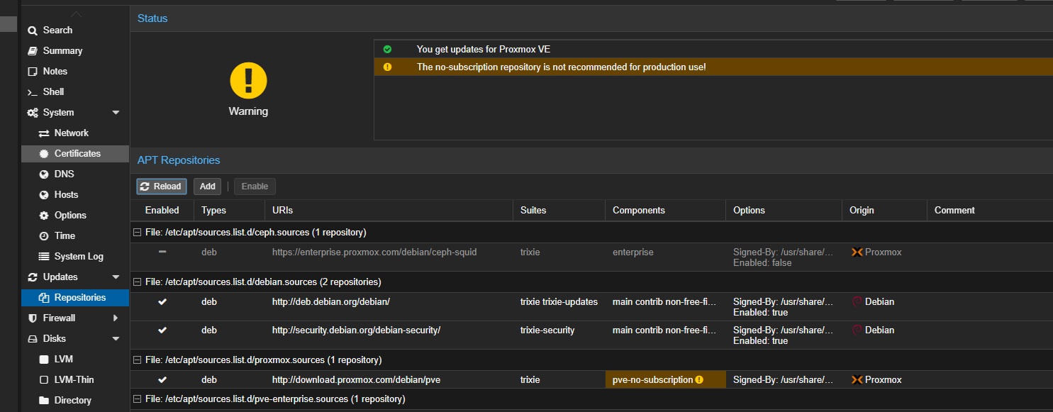Click the Hosts globe icon
Image resolution: width=1053 pixels, height=412 pixels.
click(x=44, y=195)
